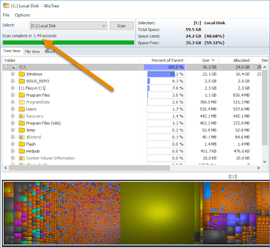
Task: Collapse the C:\ root node
Action: (x=6, y=67)
